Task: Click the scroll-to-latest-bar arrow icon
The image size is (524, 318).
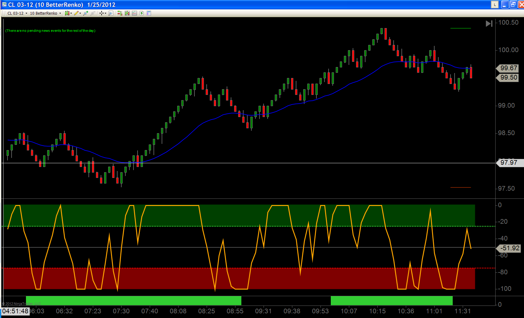Action: point(489,23)
